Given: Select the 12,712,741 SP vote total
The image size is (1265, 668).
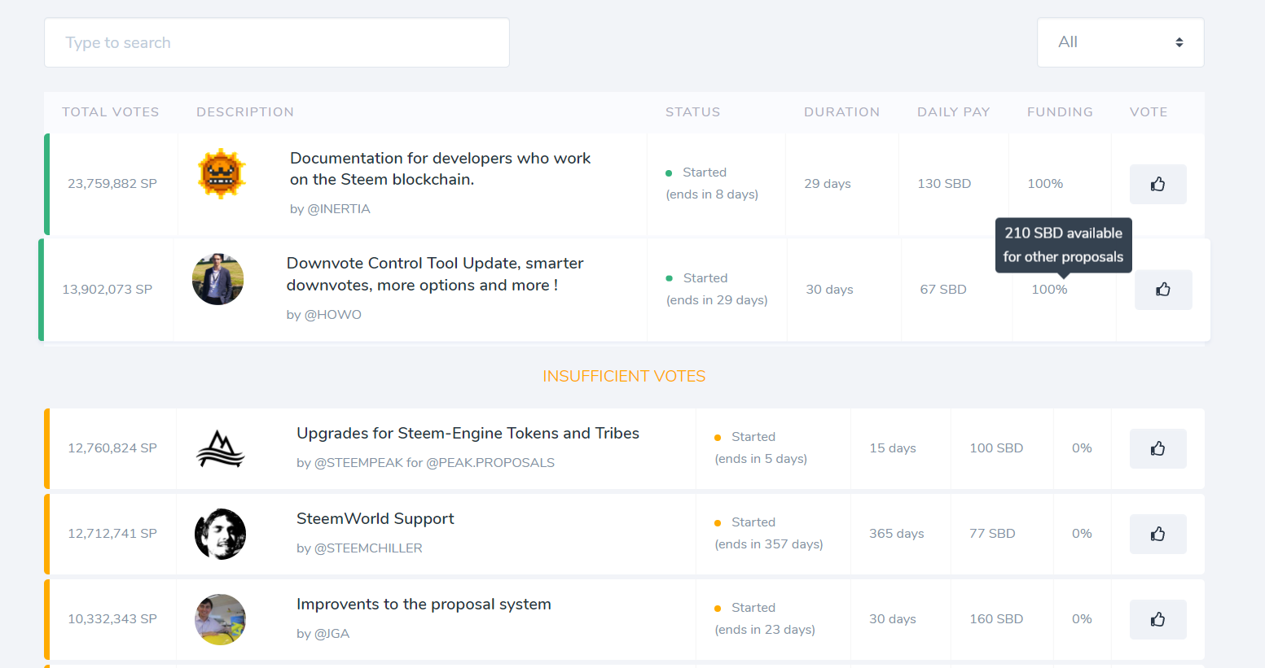Looking at the screenshot, I should [112, 534].
